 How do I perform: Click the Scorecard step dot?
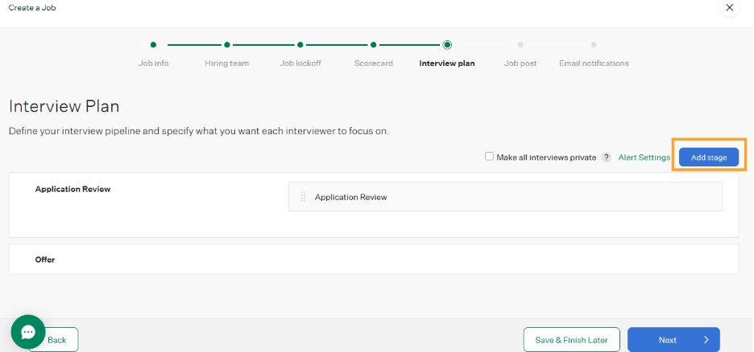(x=374, y=45)
